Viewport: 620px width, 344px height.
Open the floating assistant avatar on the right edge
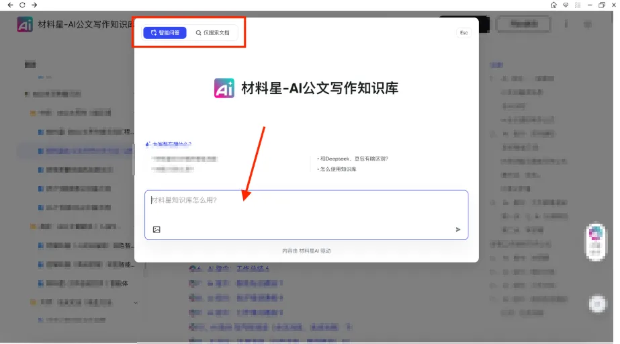tap(596, 242)
